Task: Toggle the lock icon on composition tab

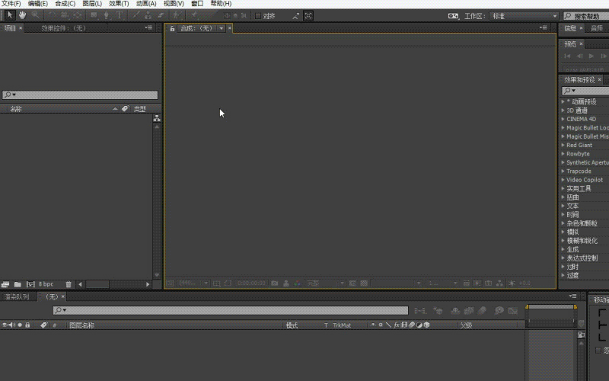Action: [172, 28]
